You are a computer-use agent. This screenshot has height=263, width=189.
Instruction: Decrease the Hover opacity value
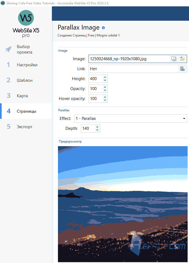(x=105, y=100)
